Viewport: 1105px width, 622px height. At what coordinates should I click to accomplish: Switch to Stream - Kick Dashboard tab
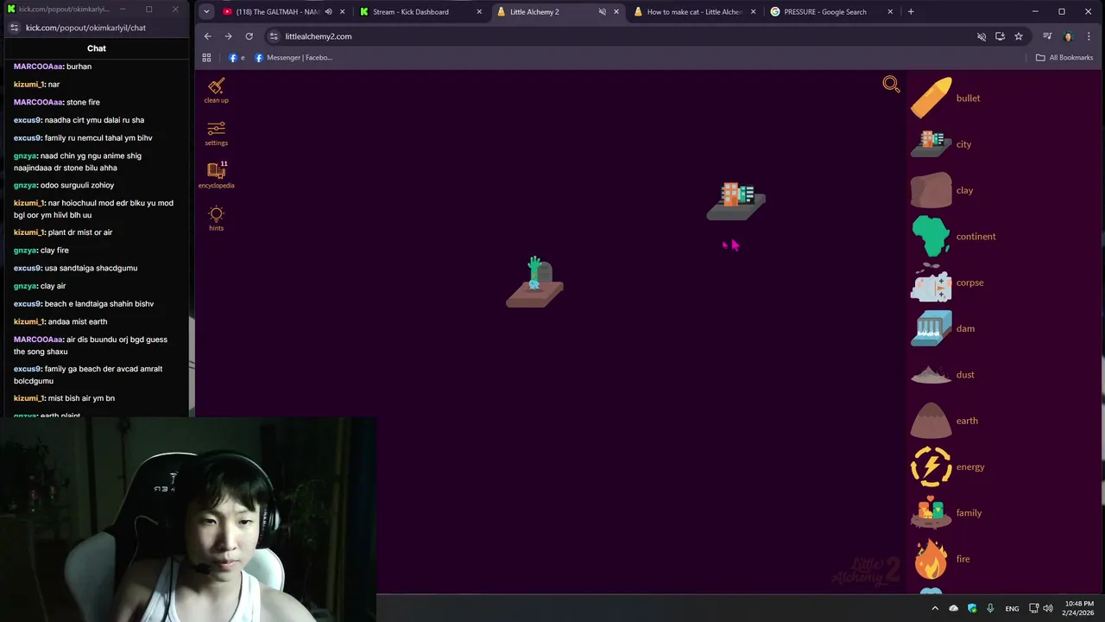coord(421,12)
